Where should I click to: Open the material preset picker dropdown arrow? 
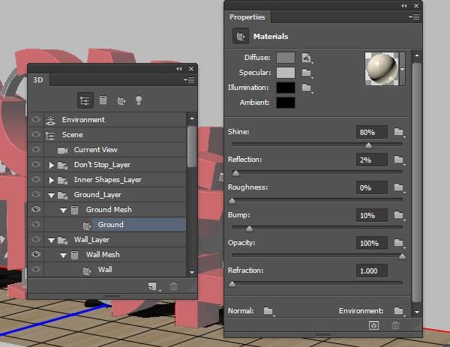click(402, 69)
